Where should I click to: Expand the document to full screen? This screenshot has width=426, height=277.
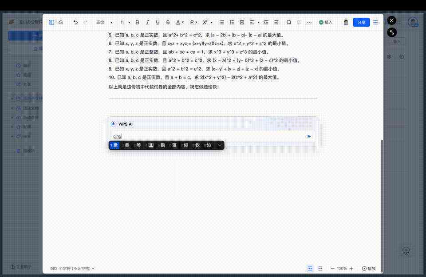point(392,32)
